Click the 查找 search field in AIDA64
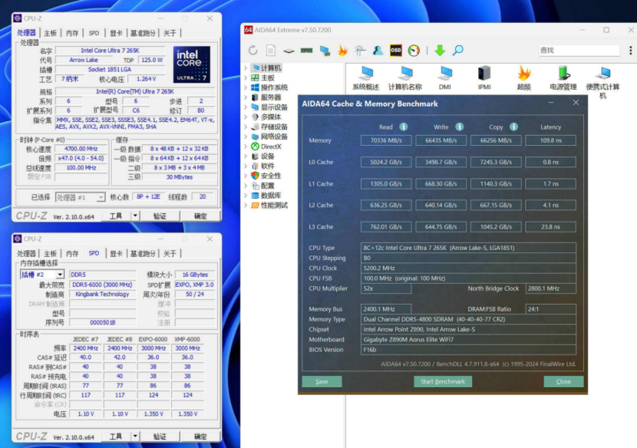The image size is (637, 448). [579, 51]
